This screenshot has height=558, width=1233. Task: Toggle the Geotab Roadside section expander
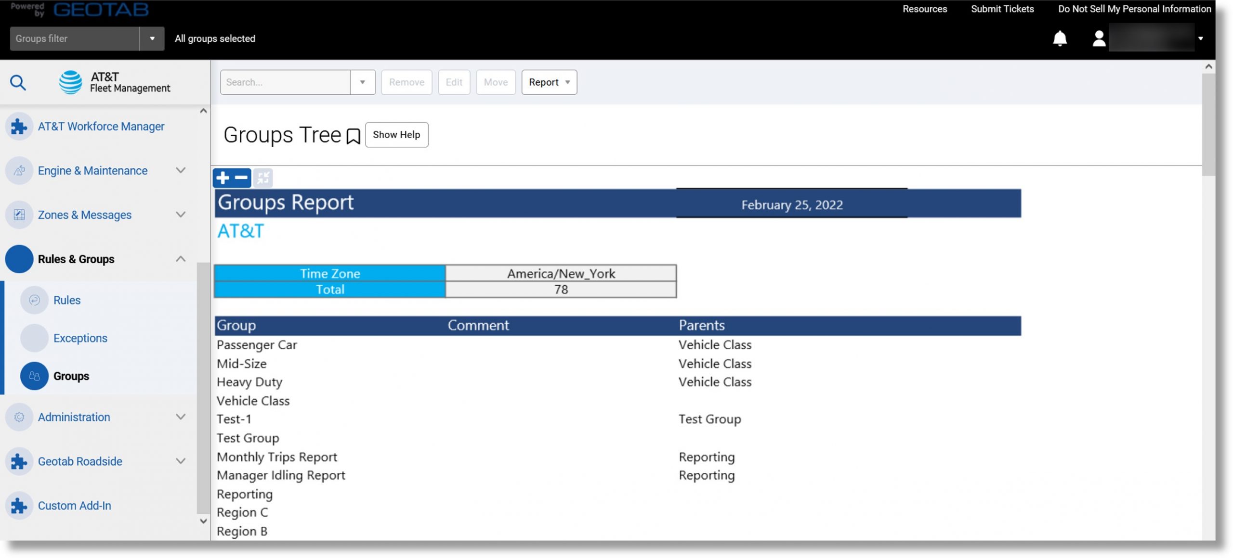[x=179, y=462]
